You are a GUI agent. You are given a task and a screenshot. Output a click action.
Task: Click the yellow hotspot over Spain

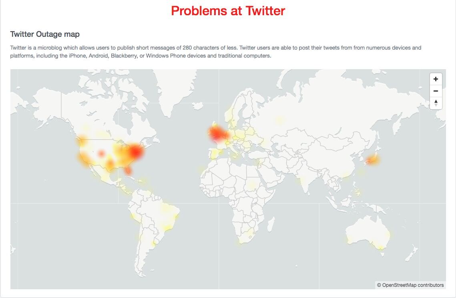(x=215, y=154)
